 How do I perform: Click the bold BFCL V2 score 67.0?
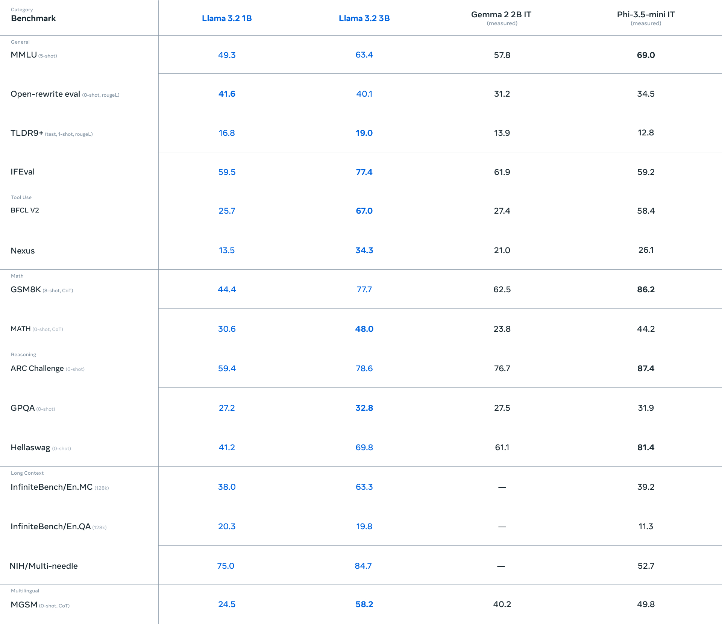click(x=364, y=211)
